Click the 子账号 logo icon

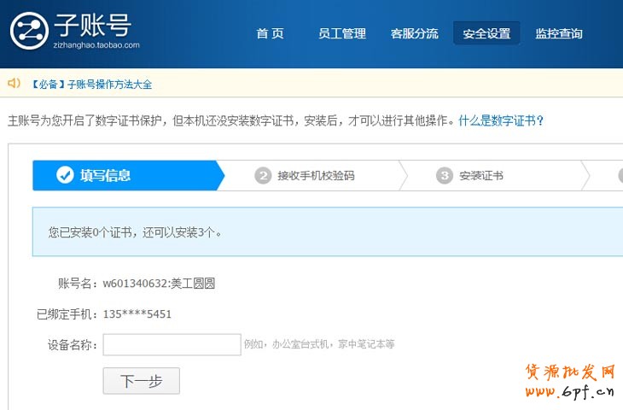29,31
